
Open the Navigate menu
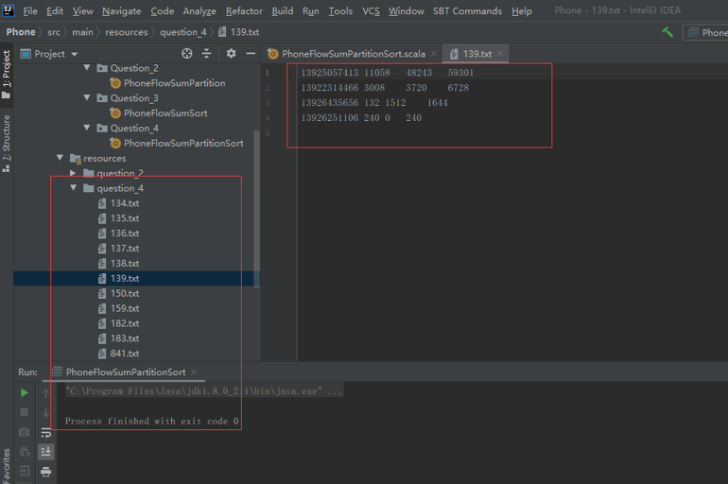pos(122,10)
